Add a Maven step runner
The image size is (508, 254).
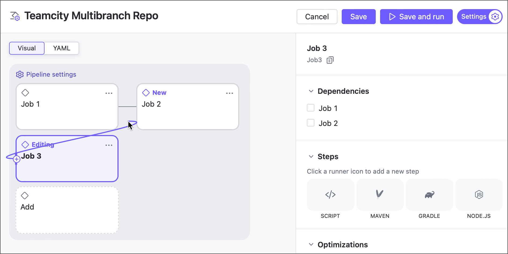point(380,195)
